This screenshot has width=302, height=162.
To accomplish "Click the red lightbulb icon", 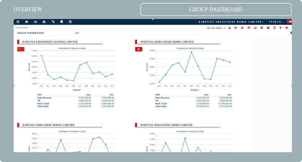I will pos(281,28).
